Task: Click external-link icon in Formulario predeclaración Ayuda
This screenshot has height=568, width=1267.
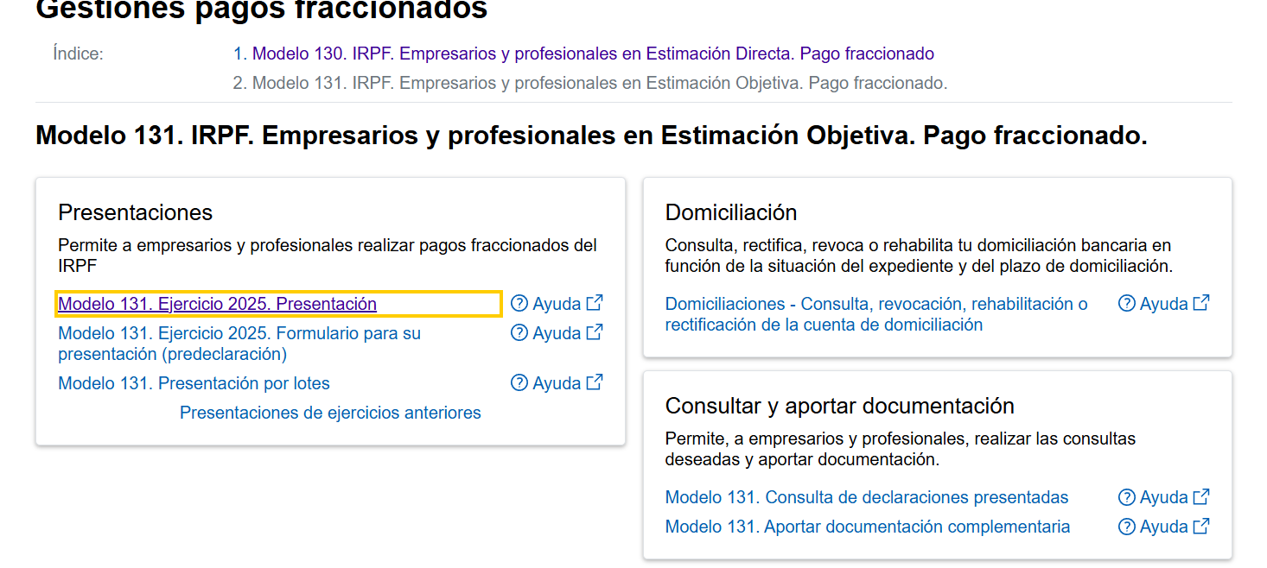Action: pyautogui.click(x=595, y=332)
